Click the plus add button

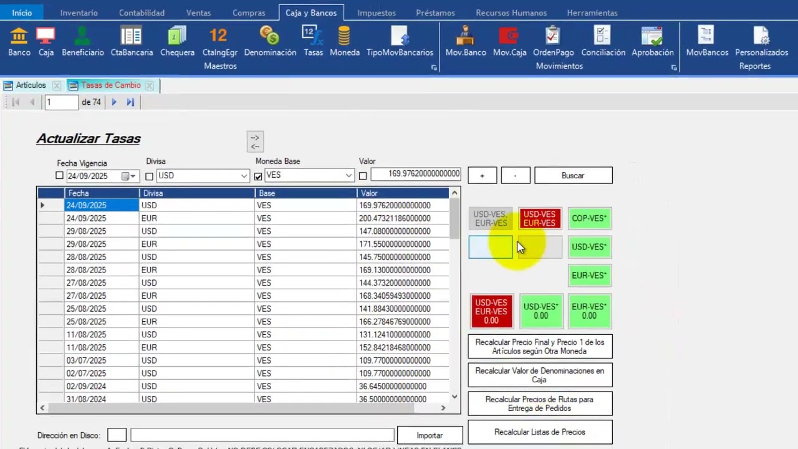click(x=483, y=176)
